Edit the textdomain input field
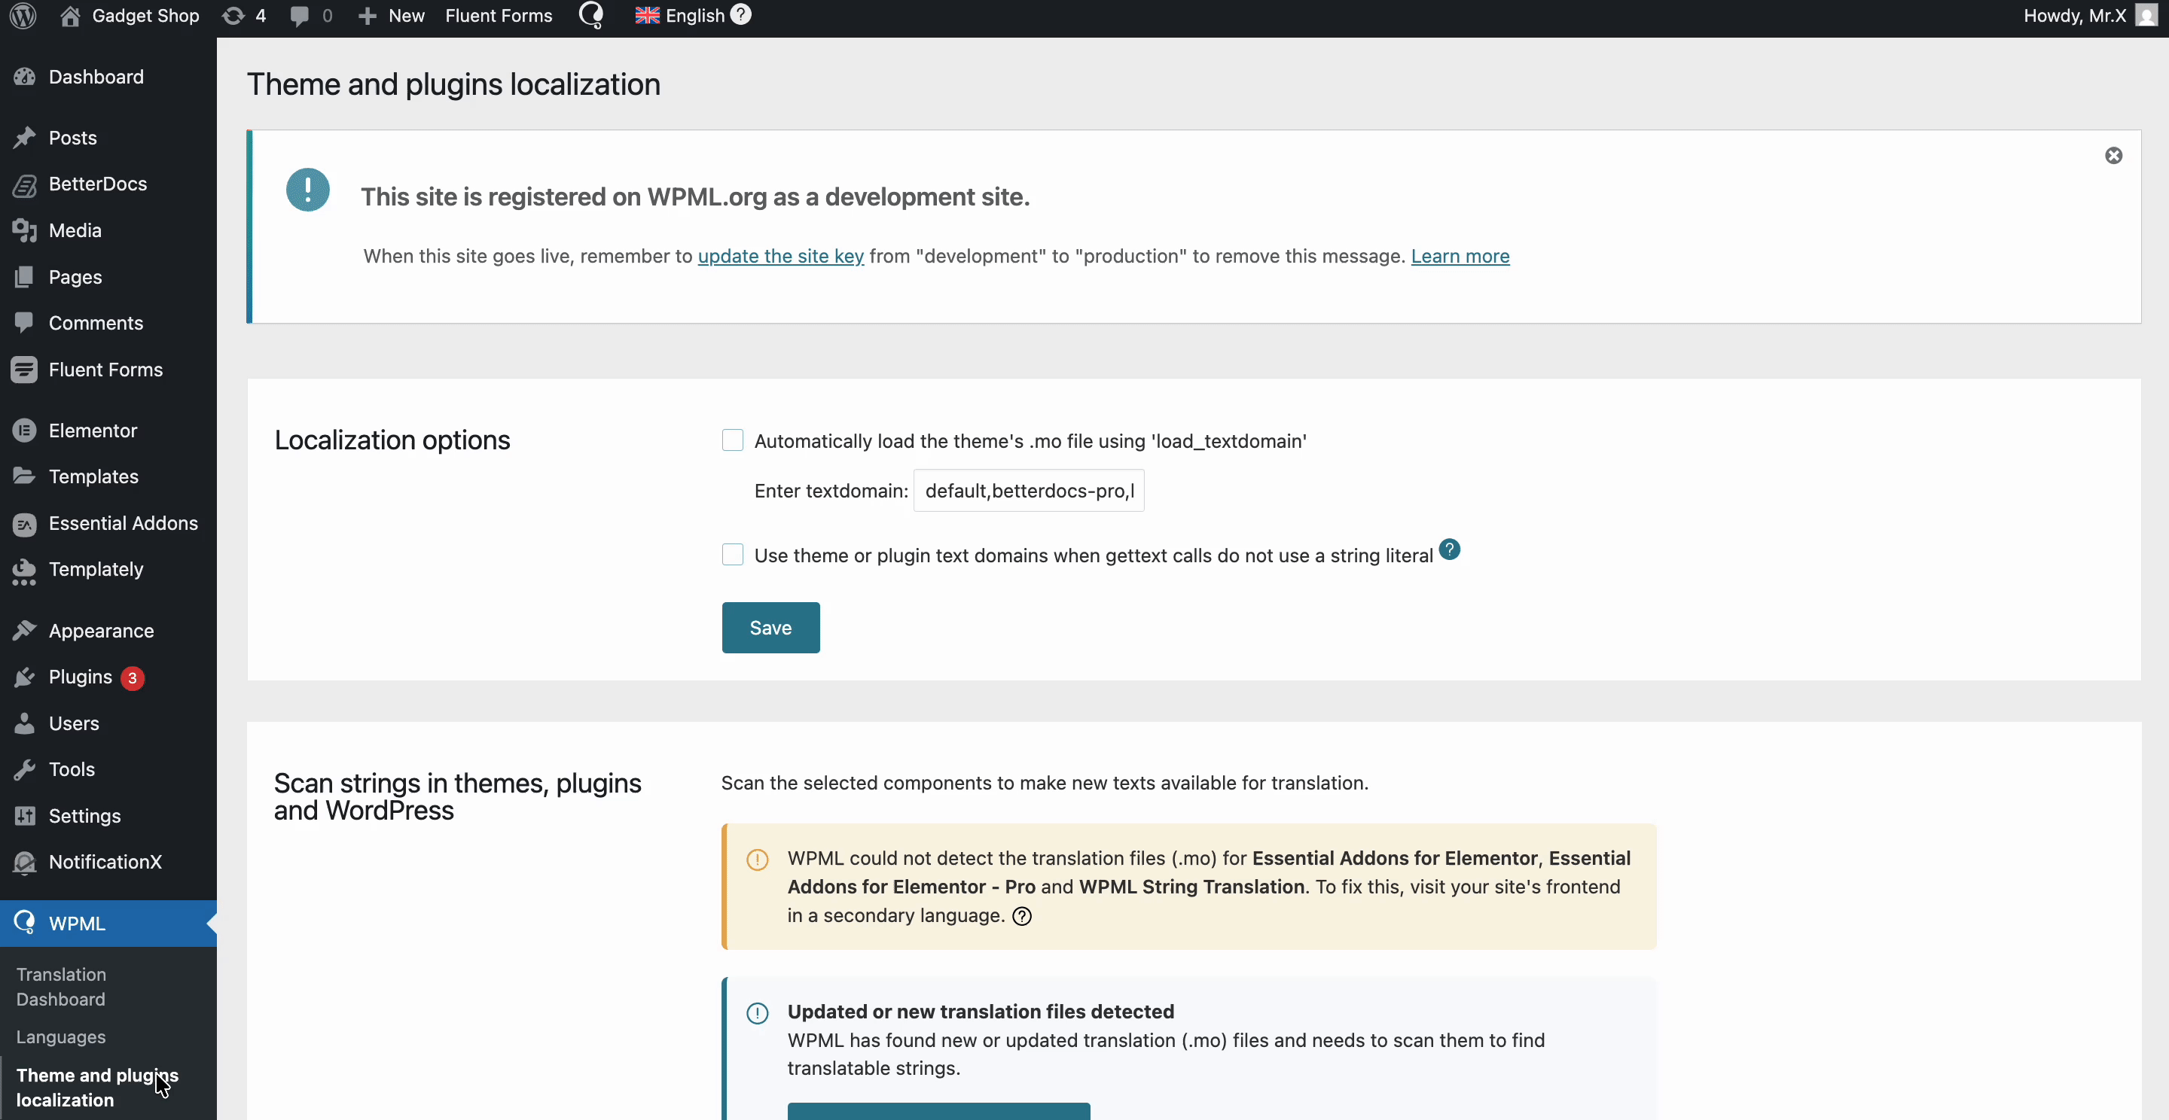Viewport: 2169px width, 1120px height. click(x=1028, y=491)
